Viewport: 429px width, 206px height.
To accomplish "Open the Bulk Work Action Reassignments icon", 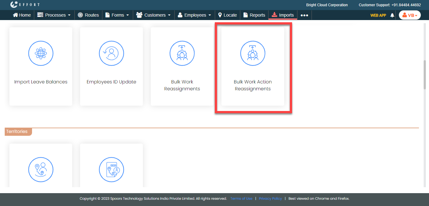I will pos(253,53).
